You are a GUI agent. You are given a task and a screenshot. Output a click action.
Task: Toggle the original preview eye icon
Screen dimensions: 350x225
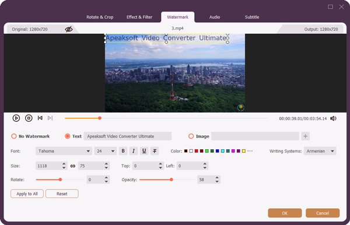(x=69, y=29)
